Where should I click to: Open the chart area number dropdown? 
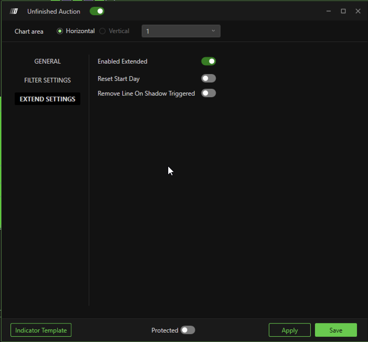(x=181, y=31)
